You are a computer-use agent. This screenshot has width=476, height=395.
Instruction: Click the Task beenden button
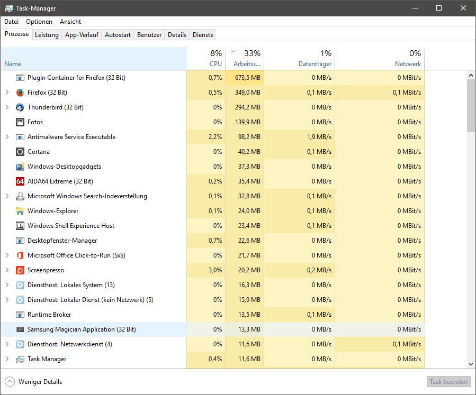448,382
